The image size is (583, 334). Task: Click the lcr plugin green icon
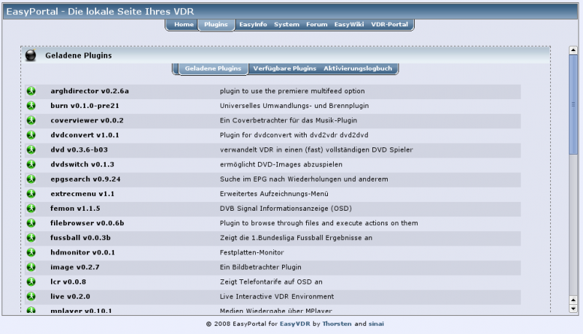(31, 282)
